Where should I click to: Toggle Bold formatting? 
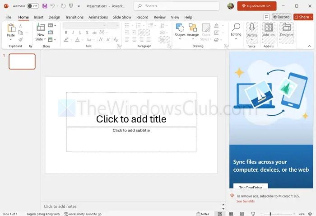tap(66, 33)
